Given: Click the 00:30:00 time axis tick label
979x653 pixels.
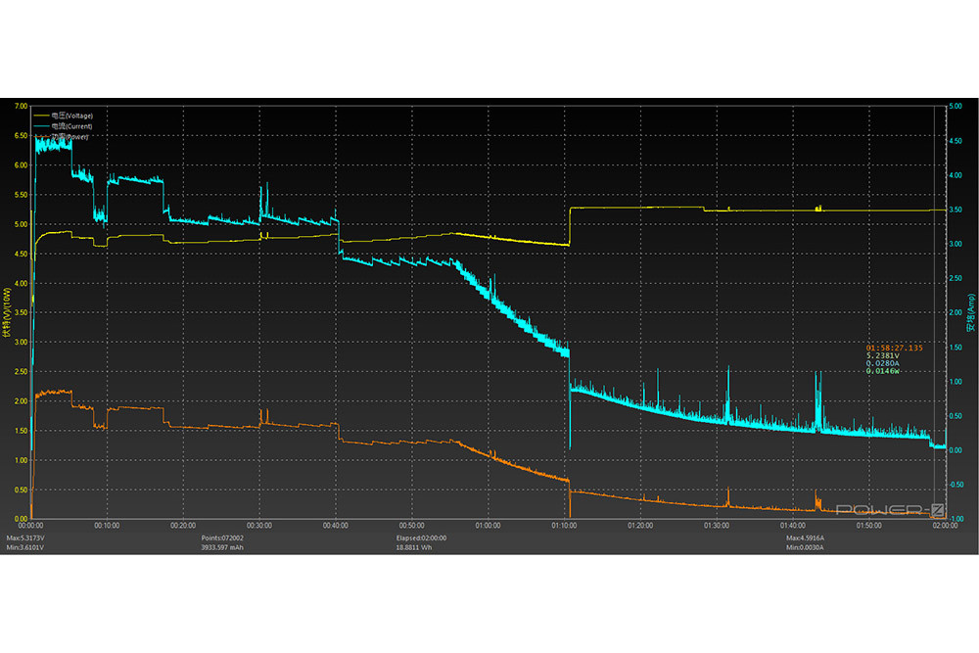Looking at the screenshot, I should 259,526.
